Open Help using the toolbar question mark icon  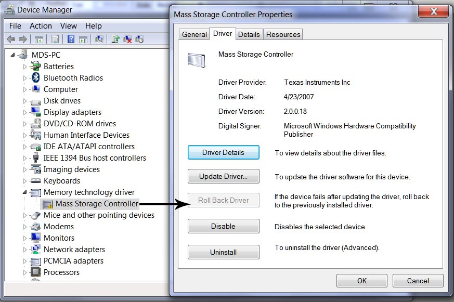(70, 39)
